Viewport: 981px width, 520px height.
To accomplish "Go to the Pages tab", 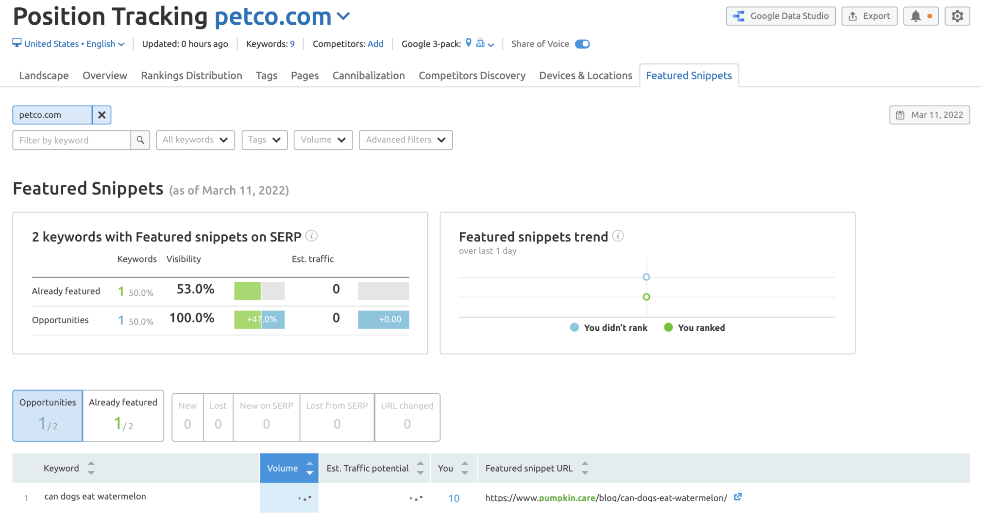I will click(x=305, y=76).
